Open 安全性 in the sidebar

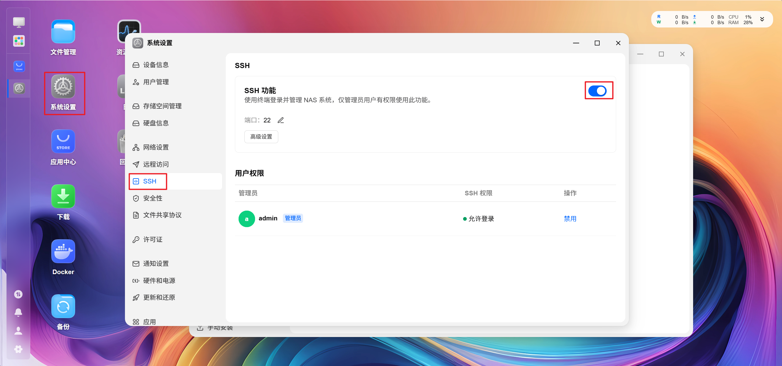click(175, 198)
